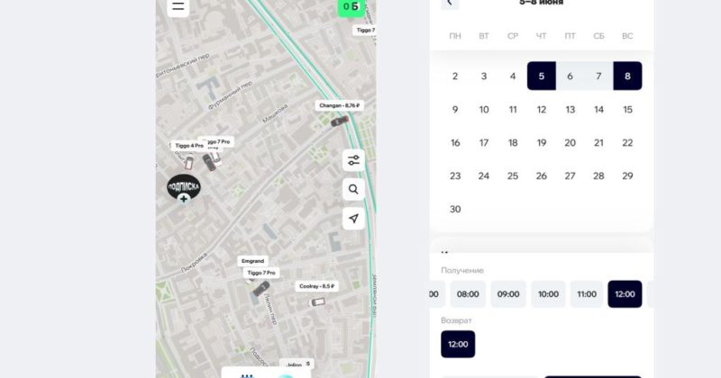Open the green bonus balance badge
This screenshot has height=378, width=721.
point(351,7)
